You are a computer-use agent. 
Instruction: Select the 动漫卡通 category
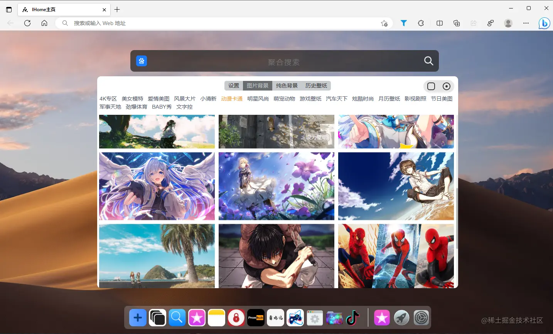click(232, 99)
